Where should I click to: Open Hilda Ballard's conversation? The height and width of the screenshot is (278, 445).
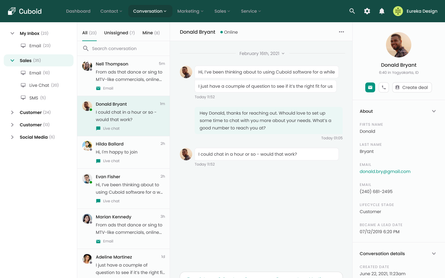click(124, 152)
